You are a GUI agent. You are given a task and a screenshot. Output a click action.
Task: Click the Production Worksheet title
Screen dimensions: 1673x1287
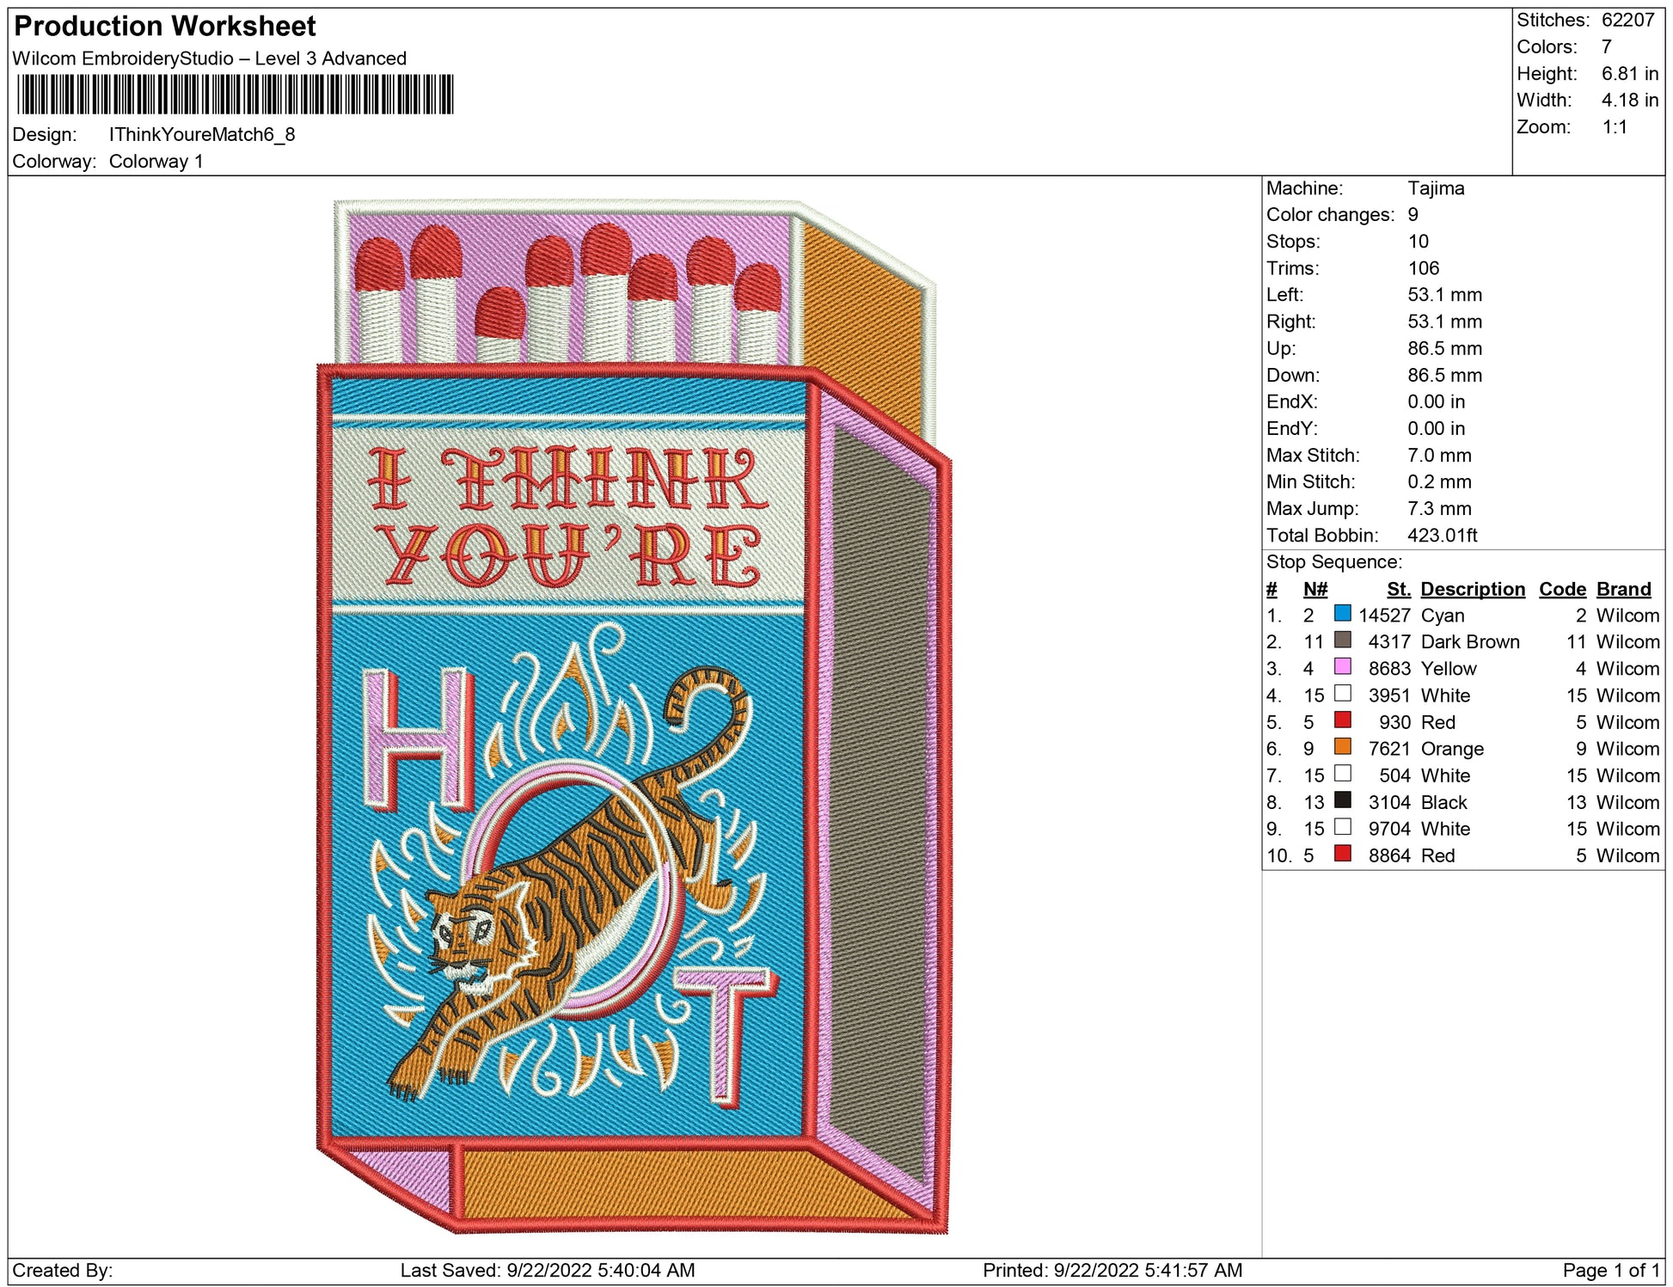click(165, 27)
